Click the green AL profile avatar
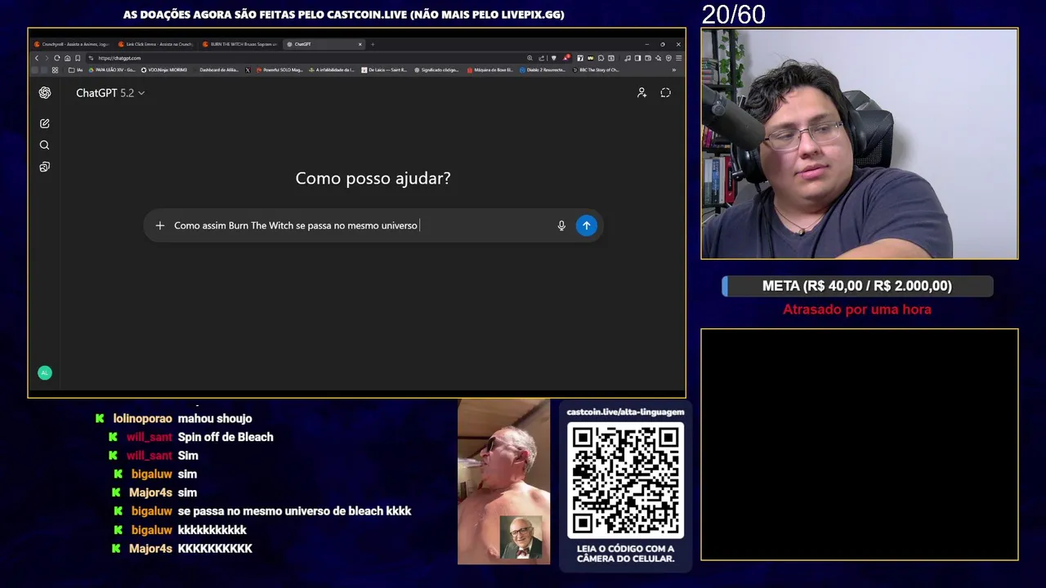The image size is (1046, 588). 45,372
